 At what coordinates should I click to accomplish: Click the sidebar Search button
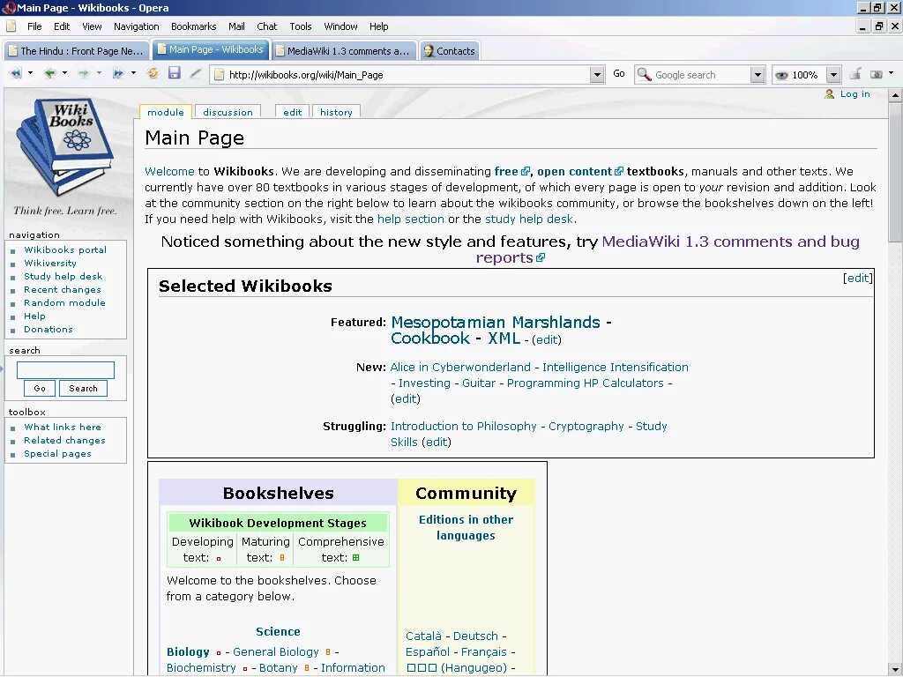pyautogui.click(x=83, y=389)
